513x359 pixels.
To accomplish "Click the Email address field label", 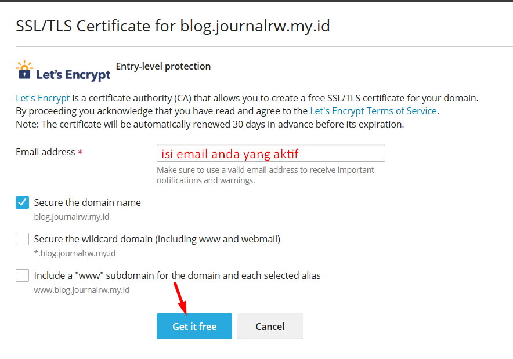I will click(45, 153).
